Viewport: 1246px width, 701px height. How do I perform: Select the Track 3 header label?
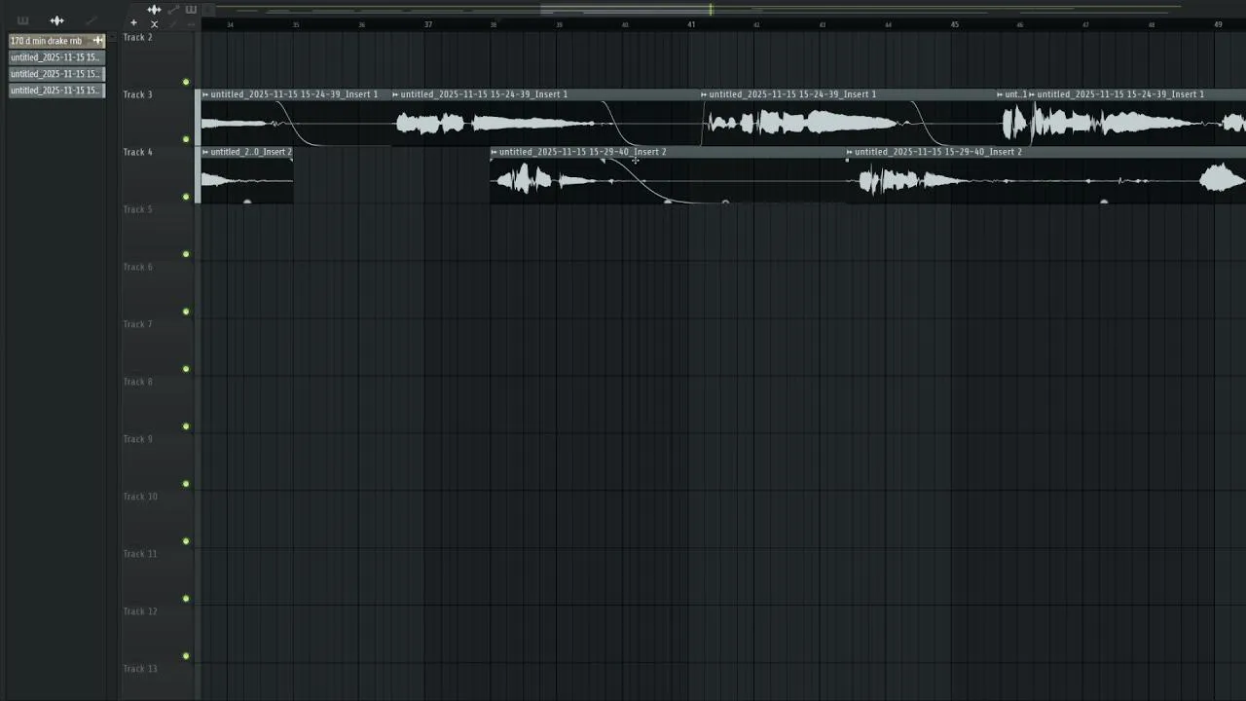click(x=137, y=94)
